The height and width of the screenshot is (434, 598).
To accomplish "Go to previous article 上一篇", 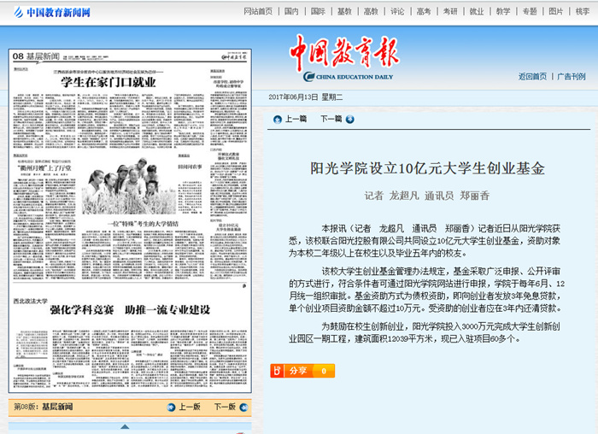I will click(x=296, y=119).
